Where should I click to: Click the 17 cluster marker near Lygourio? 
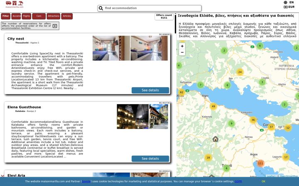[286, 157]
